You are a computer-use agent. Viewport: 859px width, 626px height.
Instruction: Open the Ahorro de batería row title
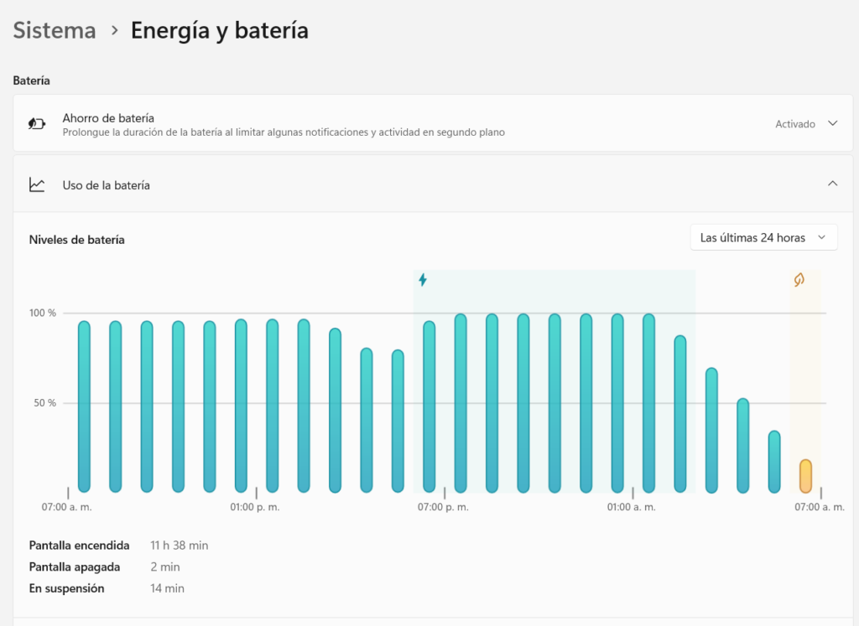108,118
